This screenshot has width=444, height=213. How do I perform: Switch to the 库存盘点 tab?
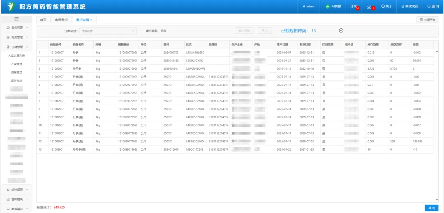tap(60, 20)
